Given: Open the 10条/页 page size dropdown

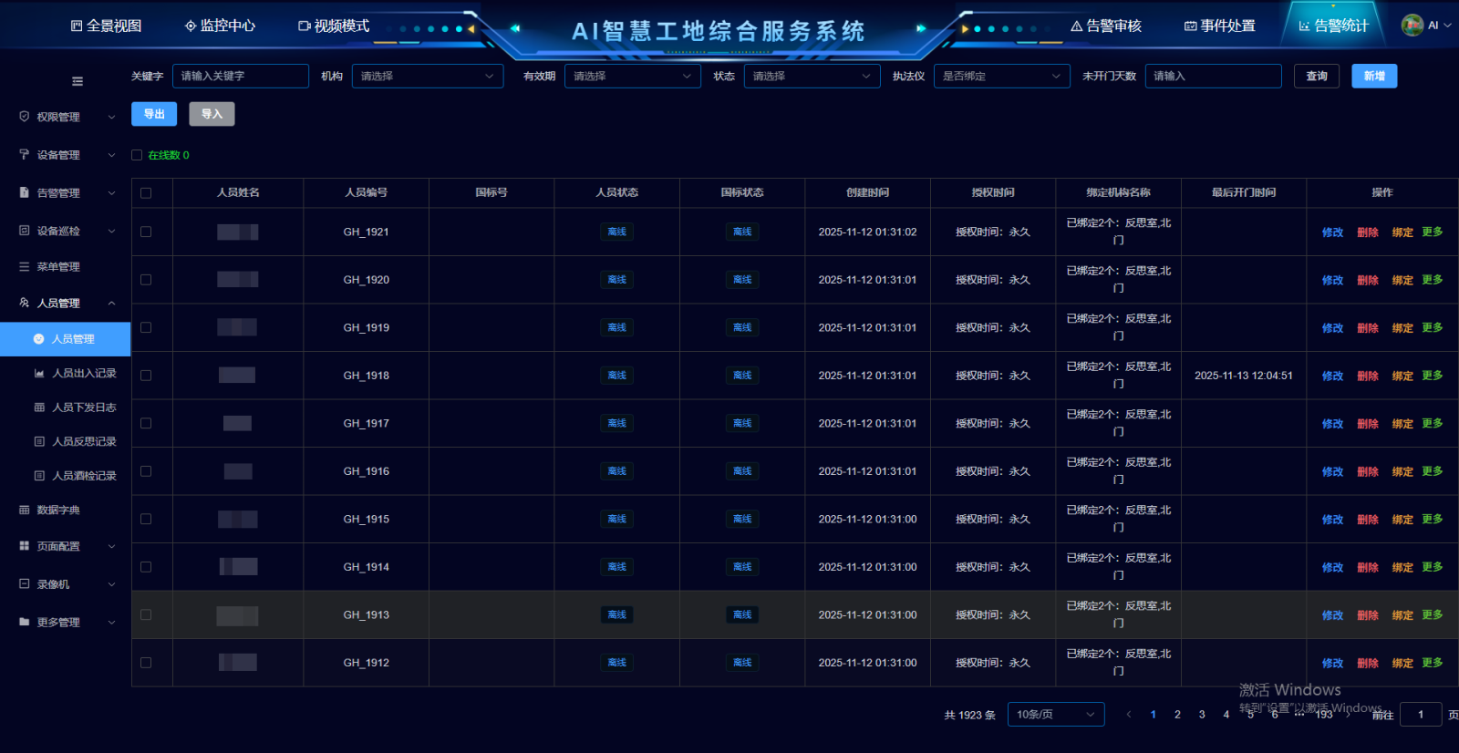Looking at the screenshot, I should click(1055, 715).
